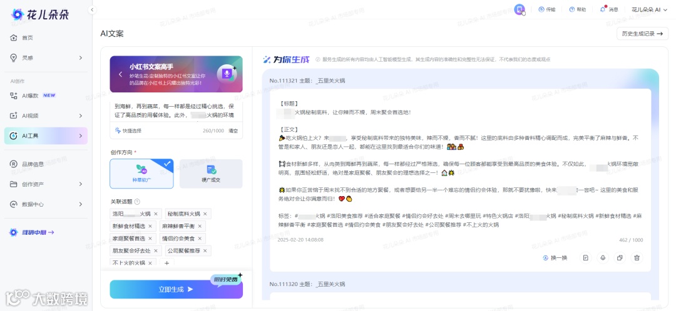Expand the AI视频 sidebar menu
Viewport: 676px width, 311px height.
[x=46, y=116]
